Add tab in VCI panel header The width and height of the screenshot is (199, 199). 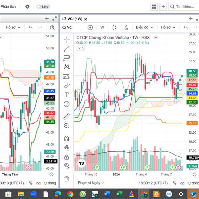click(x=191, y=19)
